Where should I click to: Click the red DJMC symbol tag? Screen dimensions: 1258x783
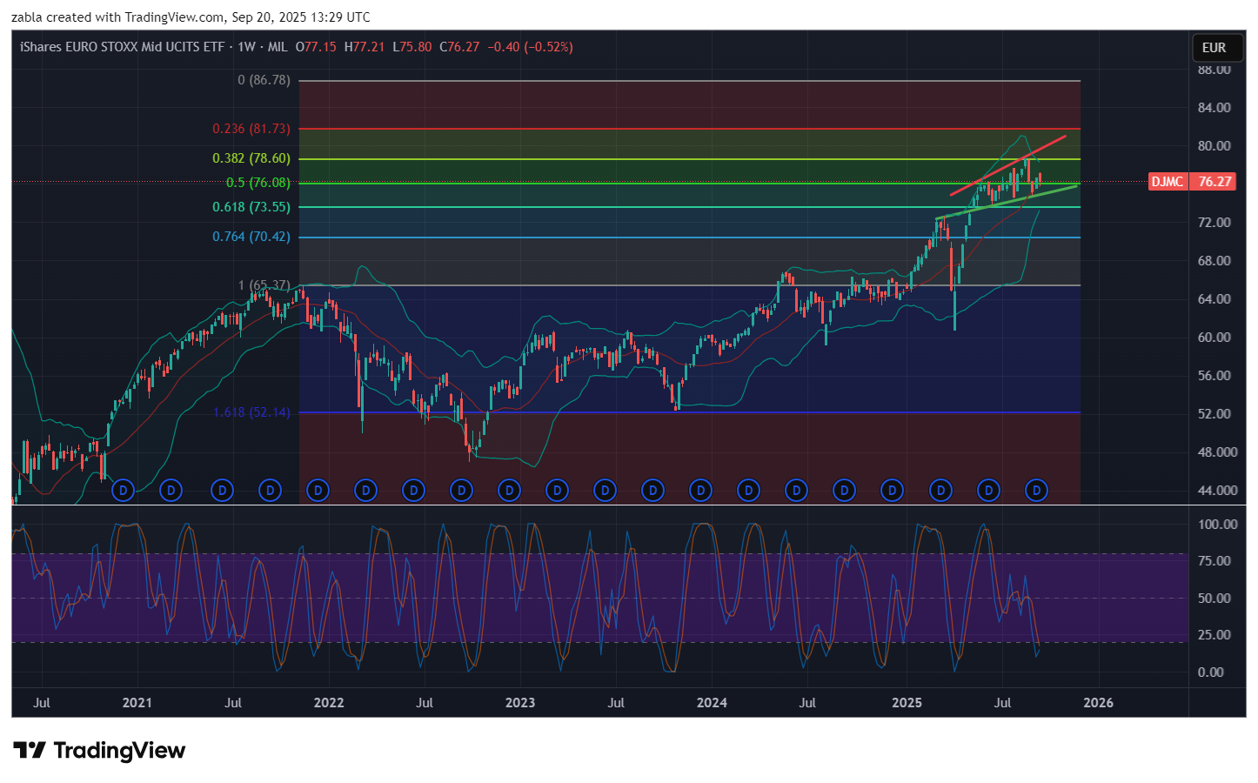[x=1167, y=182]
